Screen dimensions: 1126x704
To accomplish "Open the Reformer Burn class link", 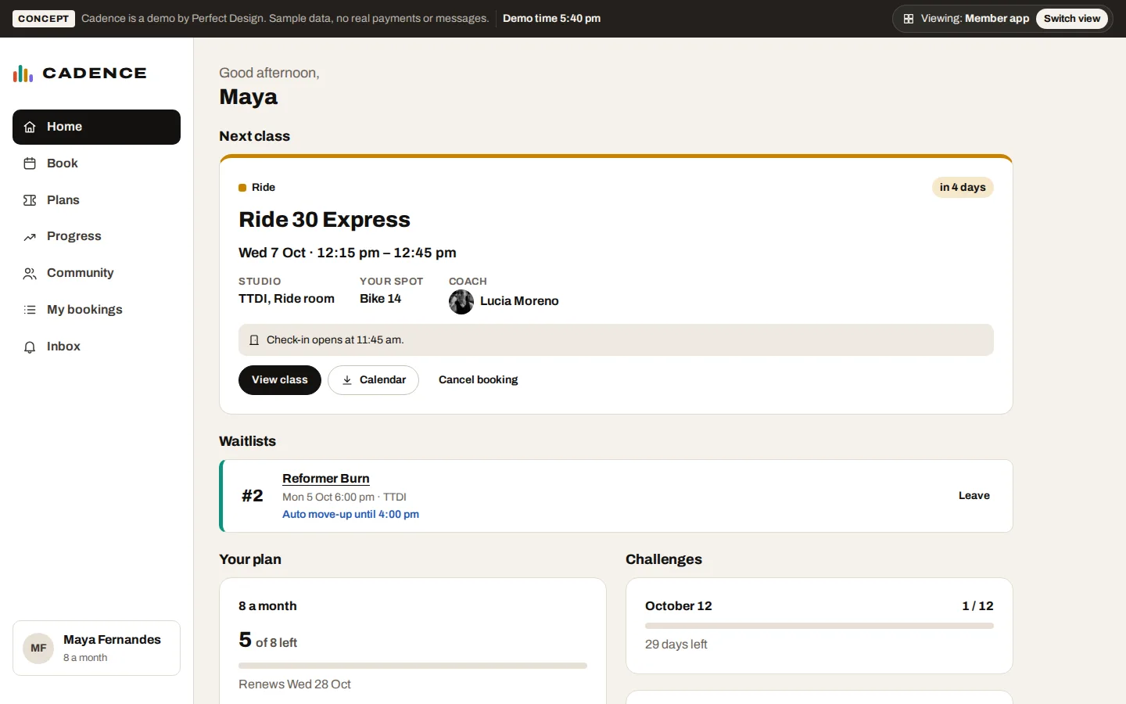I will (326, 479).
